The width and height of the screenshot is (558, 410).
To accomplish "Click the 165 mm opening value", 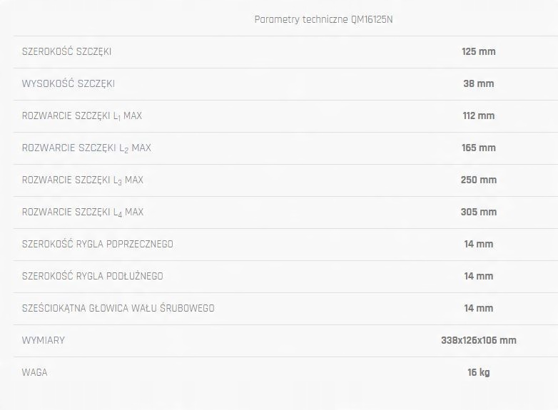I will tap(478, 148).
